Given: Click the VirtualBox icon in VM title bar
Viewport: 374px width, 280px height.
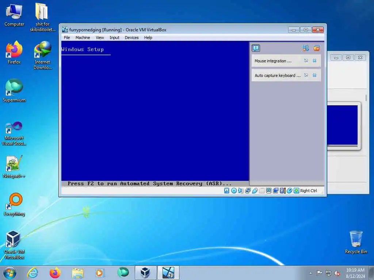Looking at the screenshot, I should click(65, 30).
